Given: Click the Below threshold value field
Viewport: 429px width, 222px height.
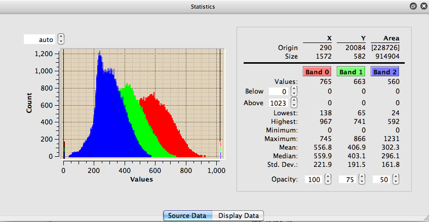Looking at the screenshot, I should pos(279,92).
